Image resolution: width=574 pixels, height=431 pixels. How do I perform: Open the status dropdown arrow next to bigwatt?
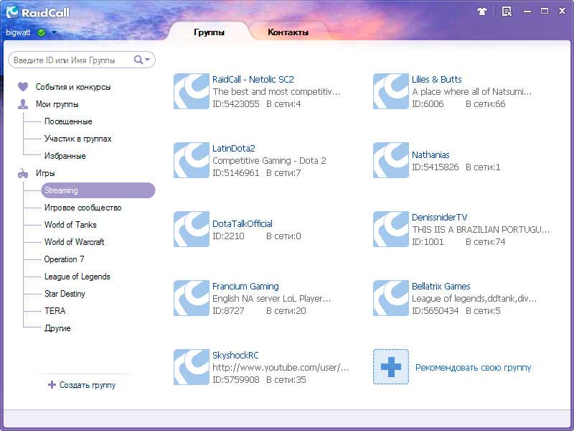(x=55, y=32)
